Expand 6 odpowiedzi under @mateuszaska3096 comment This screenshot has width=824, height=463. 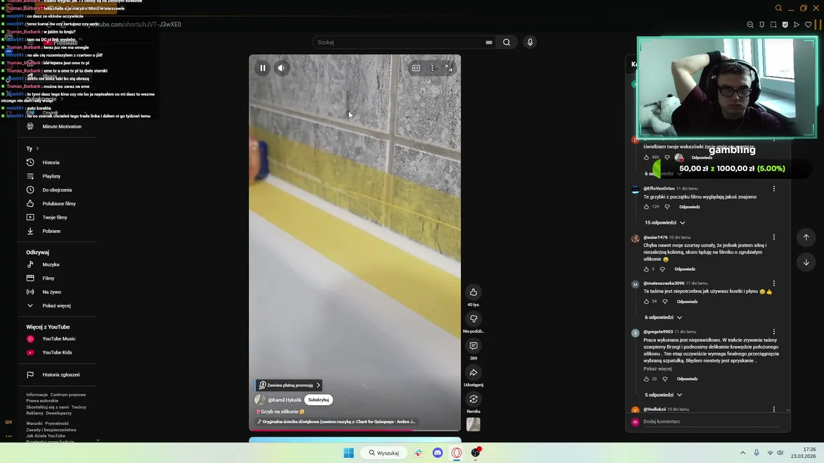tap(663, 317)
